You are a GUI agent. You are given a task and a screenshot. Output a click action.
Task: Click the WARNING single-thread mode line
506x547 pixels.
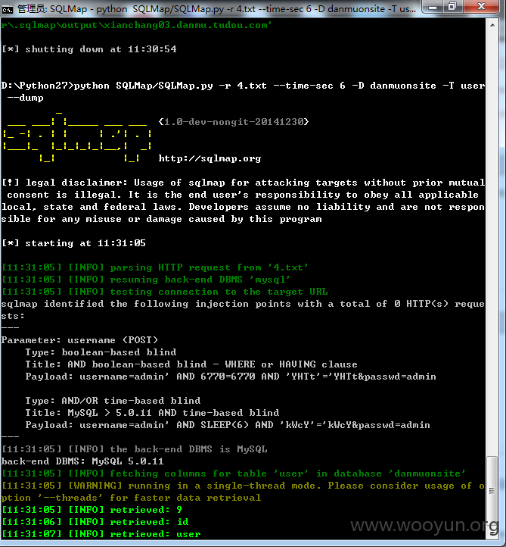point(243,492)
